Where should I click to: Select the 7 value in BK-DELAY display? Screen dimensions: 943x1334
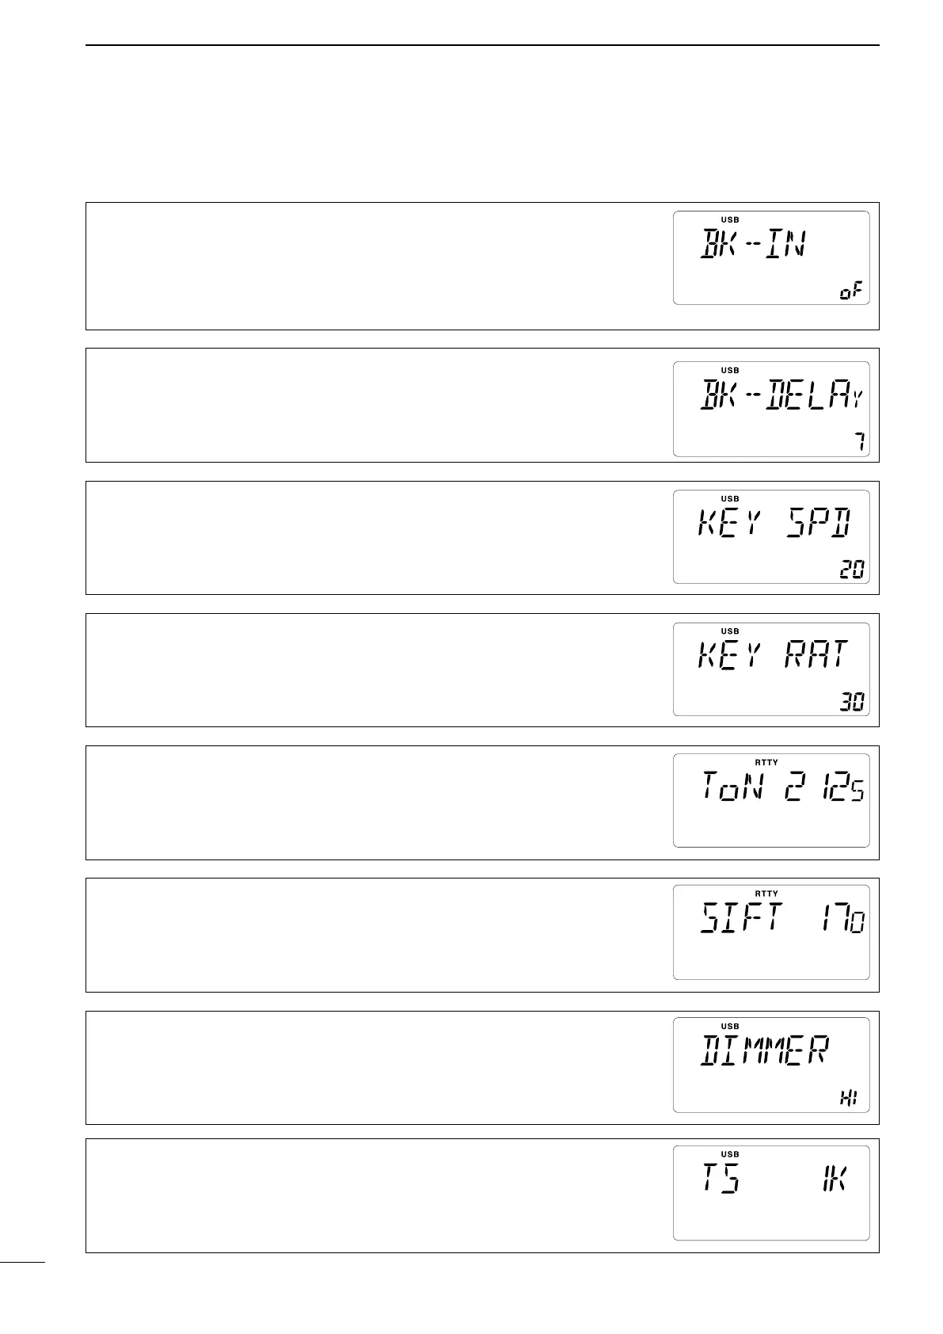pos(857,443)
